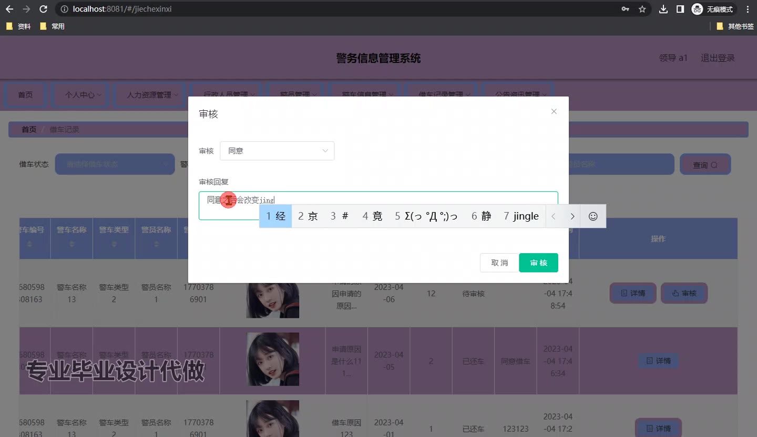Image resolution: width=757 pixels, height=437 pixels.
Task: Open 首页 navigation menu item
Action: click(x=25, y=95)
